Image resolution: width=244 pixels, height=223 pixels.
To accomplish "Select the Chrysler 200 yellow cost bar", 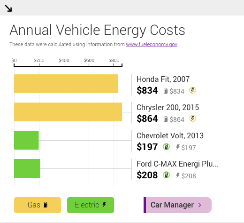I will click(x=68, y=112).
